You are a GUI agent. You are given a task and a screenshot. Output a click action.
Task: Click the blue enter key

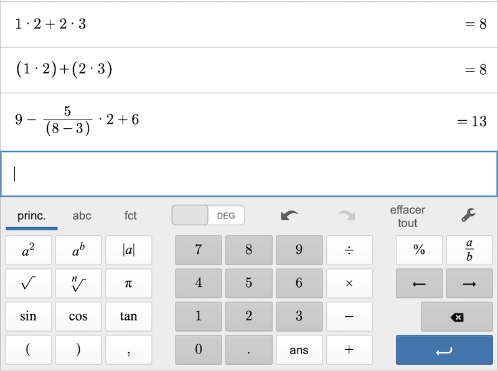tap(444, 350)
